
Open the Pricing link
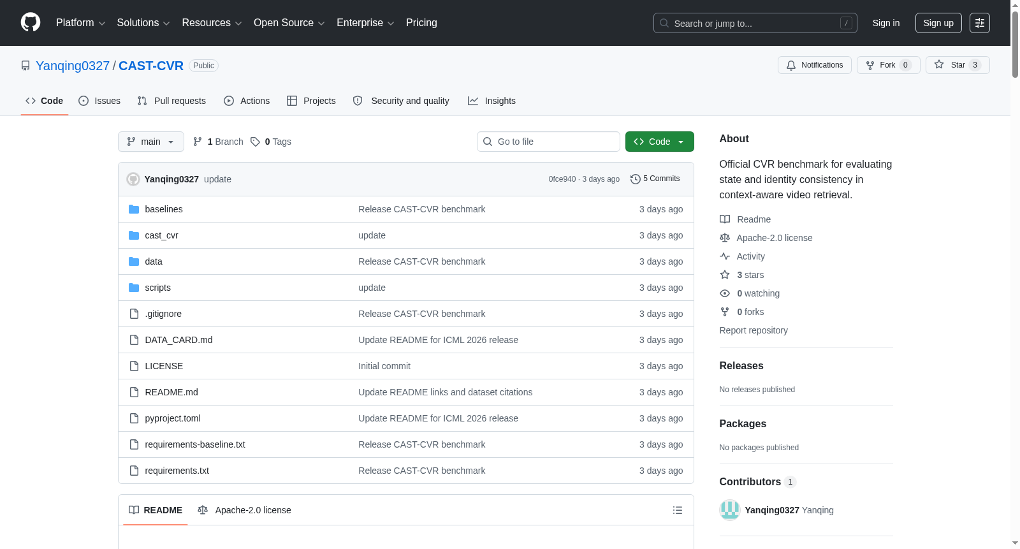click(x=421, y=23)
